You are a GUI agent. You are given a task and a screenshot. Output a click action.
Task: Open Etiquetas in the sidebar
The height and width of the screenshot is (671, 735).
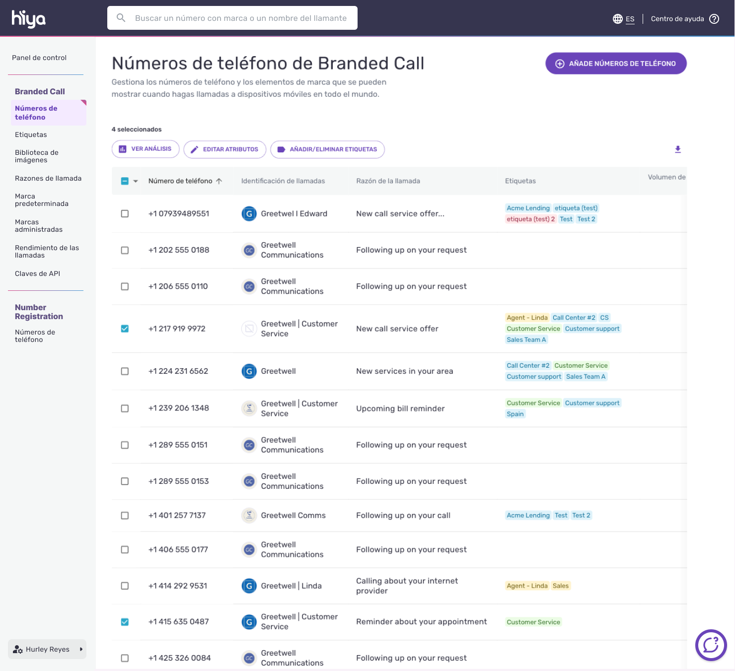(x=31, y=134)
